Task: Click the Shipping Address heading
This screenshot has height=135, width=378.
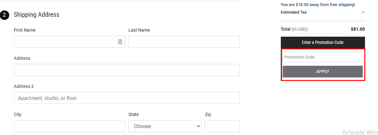Action: (37, 15)
